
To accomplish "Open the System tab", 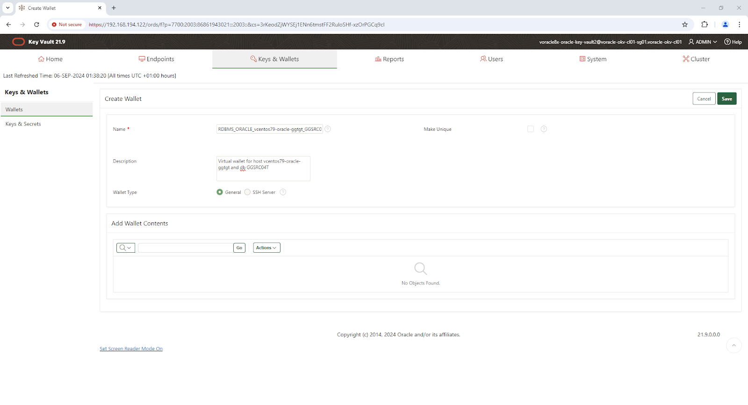I will click(593, 59).
